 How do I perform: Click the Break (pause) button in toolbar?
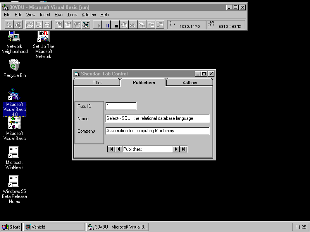[x=108, y=25]
